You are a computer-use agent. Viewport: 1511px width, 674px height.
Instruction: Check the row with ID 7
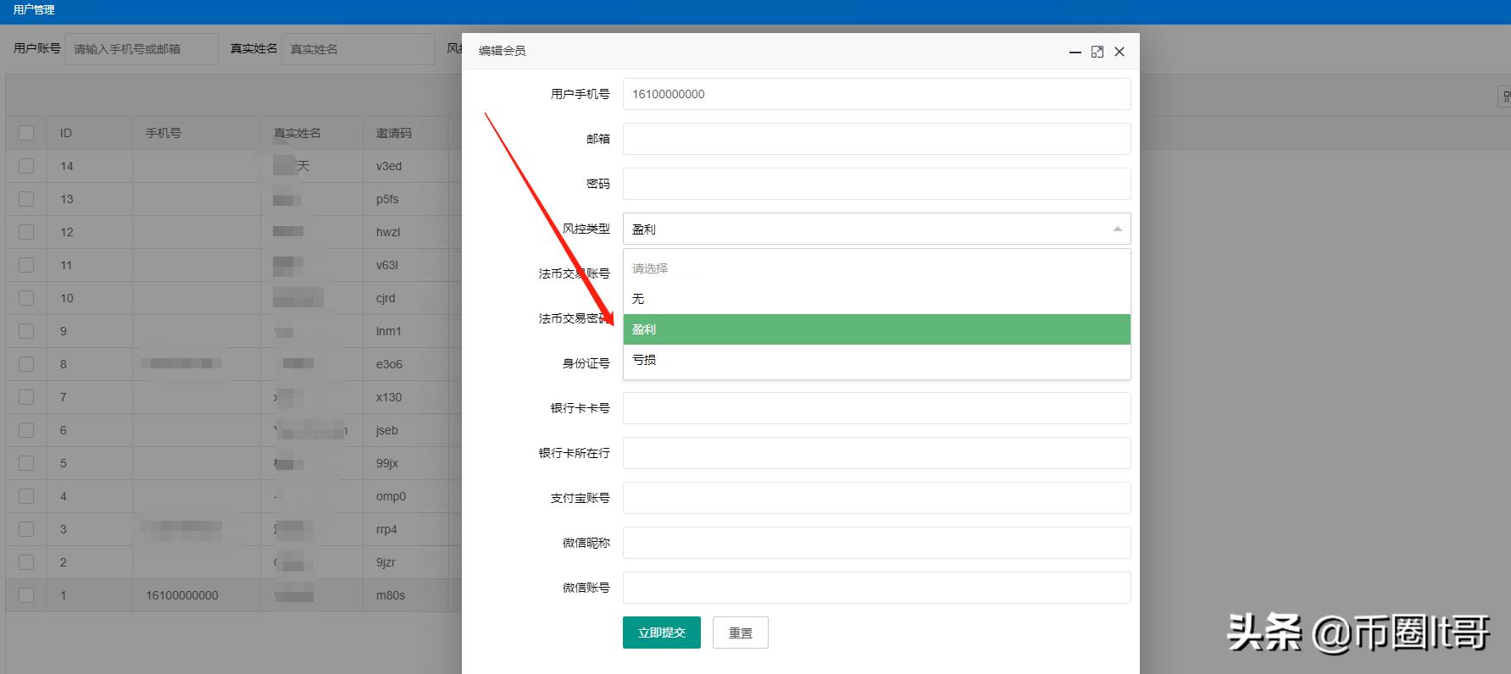[26, 397]
